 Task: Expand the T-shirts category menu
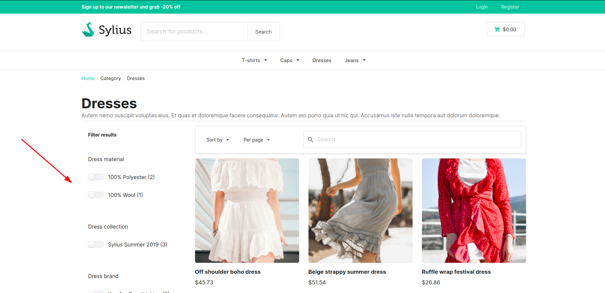tap(254, 60)
